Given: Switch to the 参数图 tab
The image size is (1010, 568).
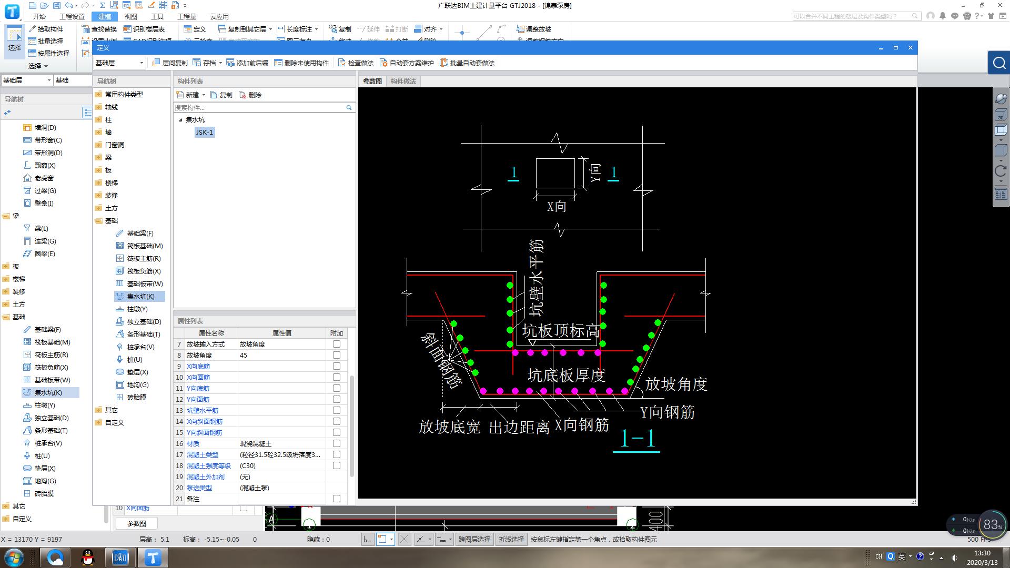Looking at the screenshot, I should click(372, 81).
